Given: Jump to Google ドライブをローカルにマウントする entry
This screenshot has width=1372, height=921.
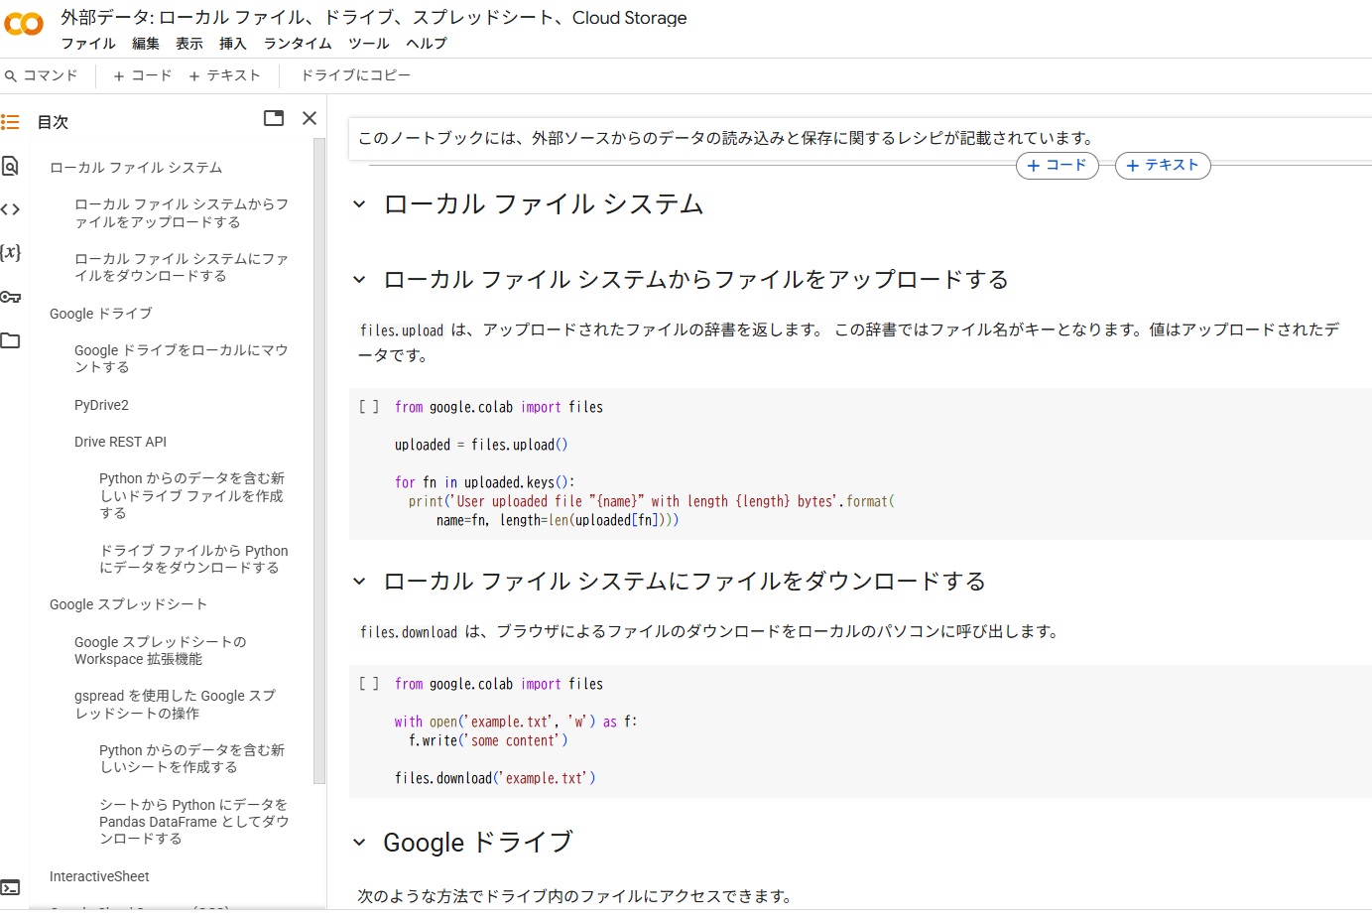Looking at the screenshot, I should click(x=182, y=358).
